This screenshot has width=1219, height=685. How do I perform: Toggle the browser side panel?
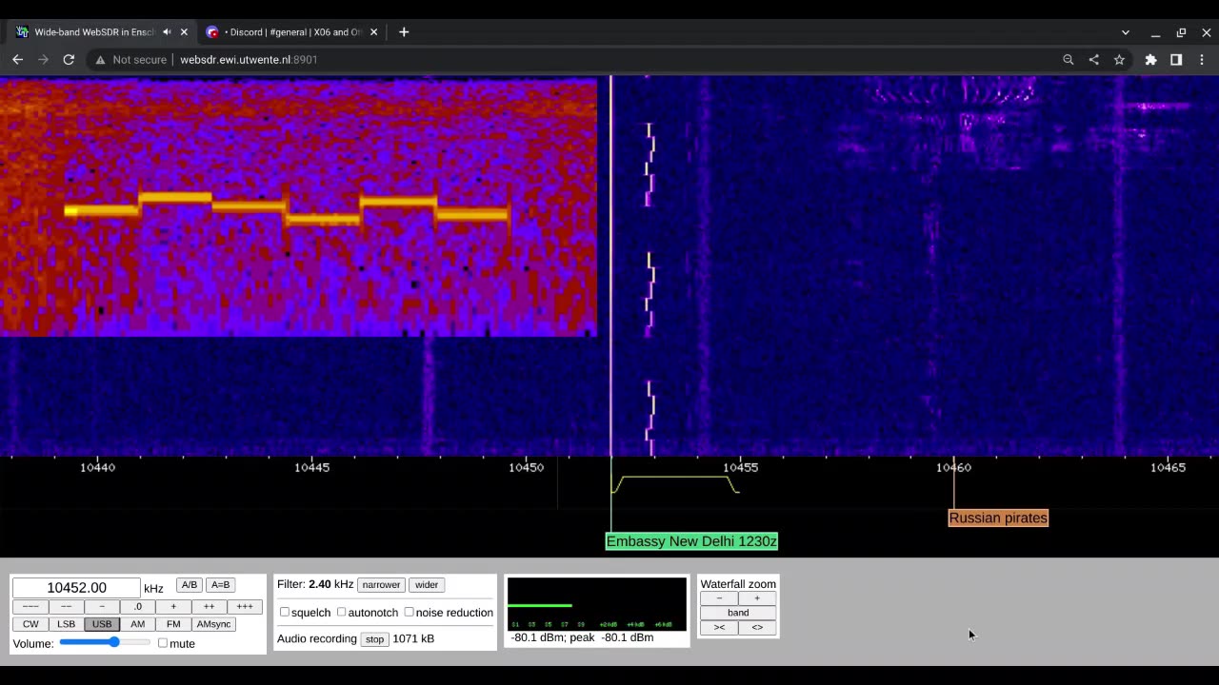(1176, 59)
